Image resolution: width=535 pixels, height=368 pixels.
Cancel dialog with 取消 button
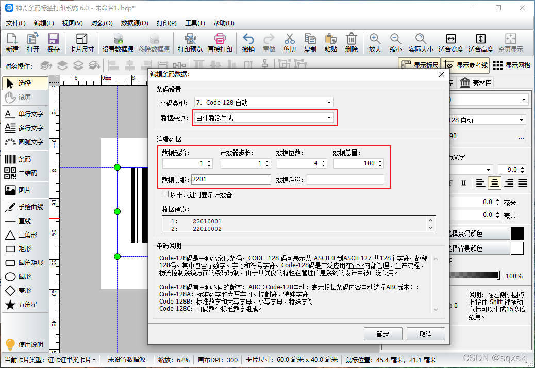click(426, 334)
